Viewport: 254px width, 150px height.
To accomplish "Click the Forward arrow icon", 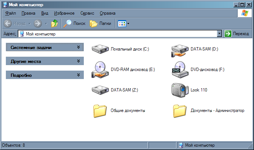I will 38,23.
